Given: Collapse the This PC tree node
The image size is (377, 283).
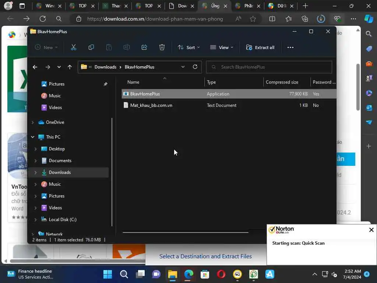Looking at the screenshot, I should 33,137.
